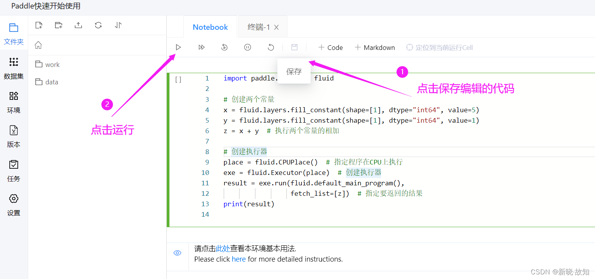Place cursor in line 4 x fill_constant

[x=351, y=110]
